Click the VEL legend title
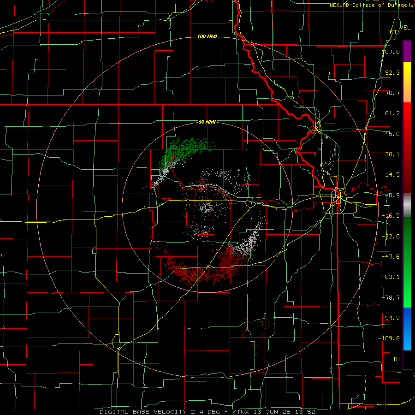This screenshot has height=415, width=415. click(405, 28)
